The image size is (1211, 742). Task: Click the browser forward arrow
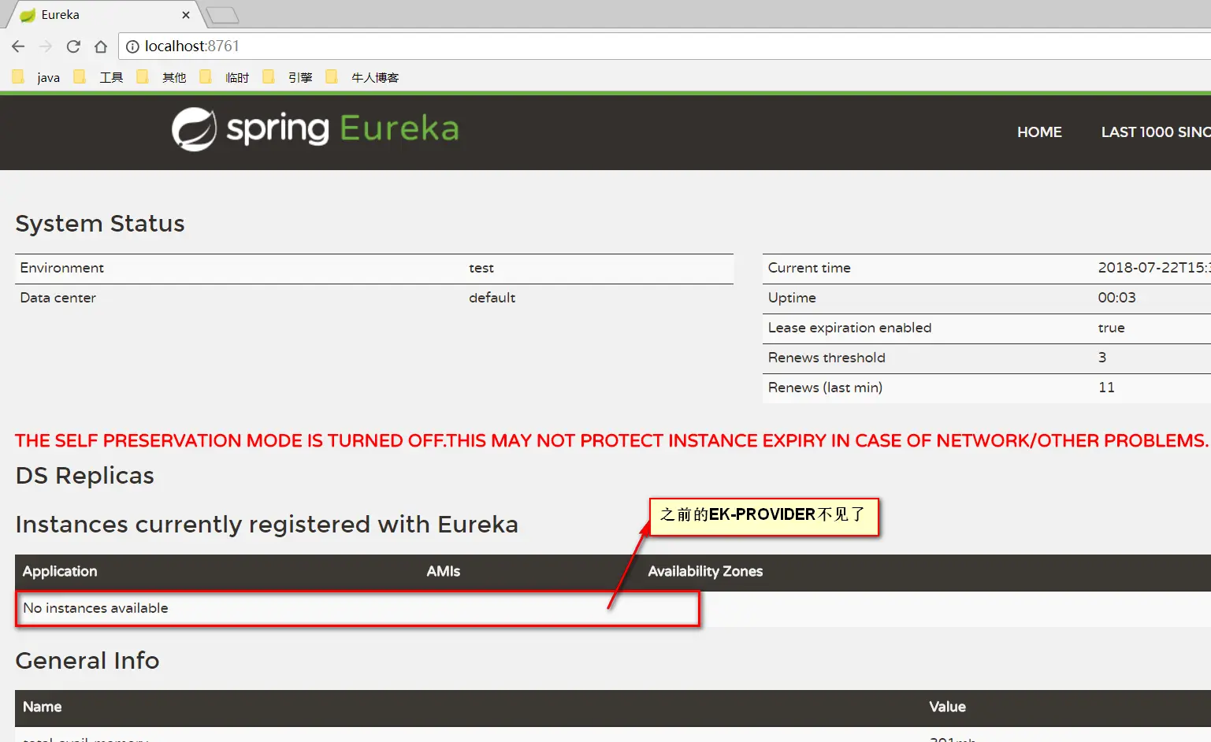click(46, 46)
